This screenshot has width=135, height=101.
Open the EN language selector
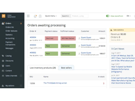point(129,16)
